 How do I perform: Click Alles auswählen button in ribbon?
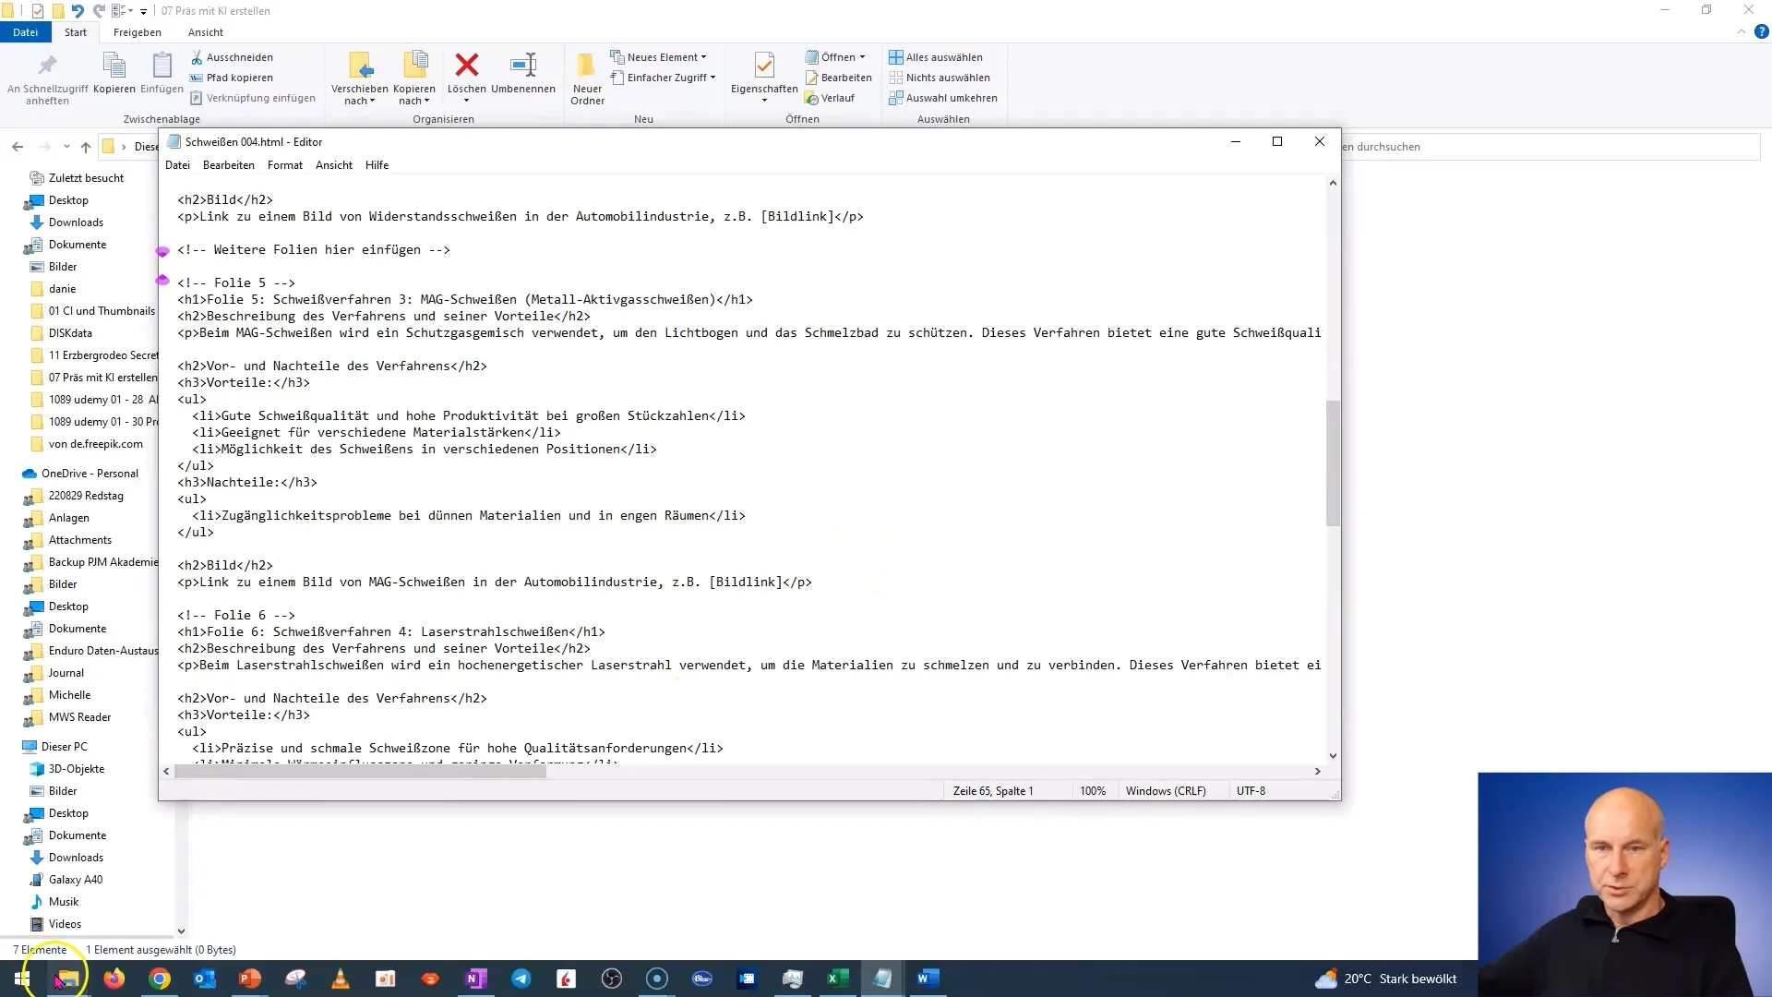943,56
